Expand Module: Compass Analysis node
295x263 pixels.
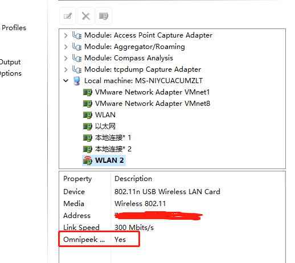(65, 58)
